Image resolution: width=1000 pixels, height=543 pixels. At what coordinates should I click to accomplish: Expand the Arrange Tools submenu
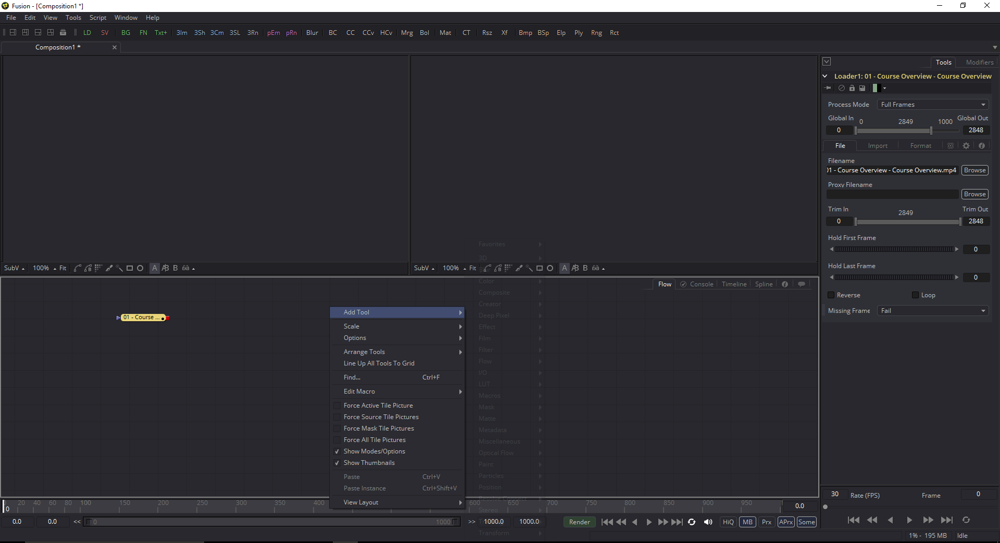click(x=397, y=352)
